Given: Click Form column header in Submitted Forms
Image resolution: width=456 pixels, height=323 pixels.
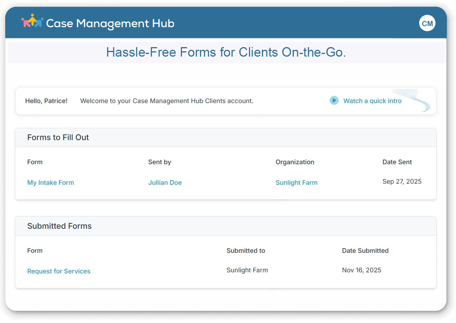Looking at the screenshot, I should (35, 250).
